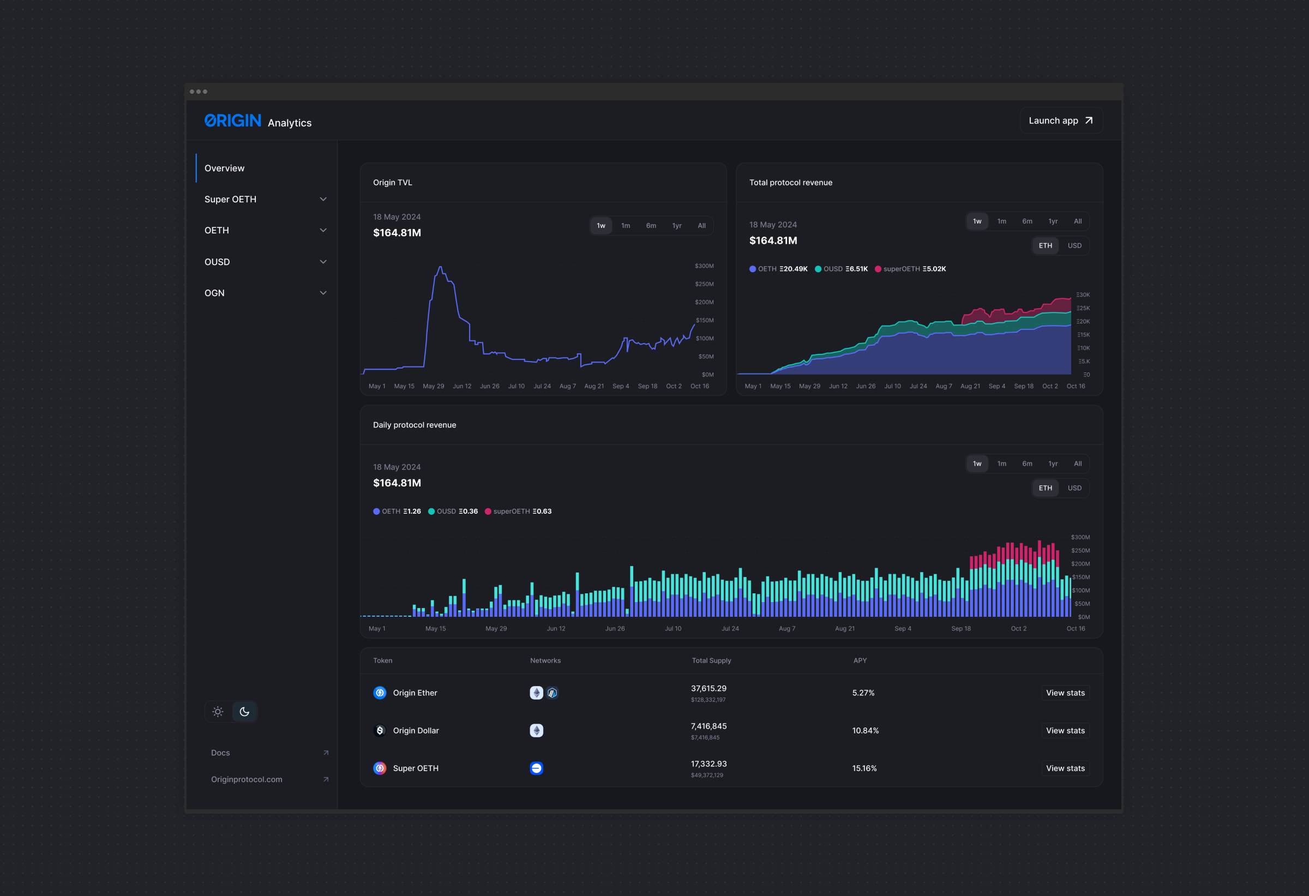The width and height of the screenshot is (1309, 896).
Task: Click Arbitrum network icon in Origin Ether row
Action: [x=552, y=693]
